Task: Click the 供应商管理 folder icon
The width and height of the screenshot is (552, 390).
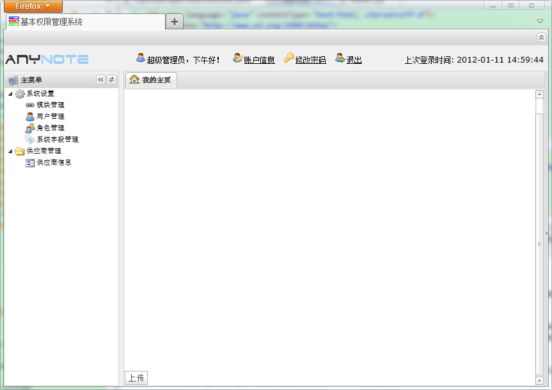Action: (20, 151)
